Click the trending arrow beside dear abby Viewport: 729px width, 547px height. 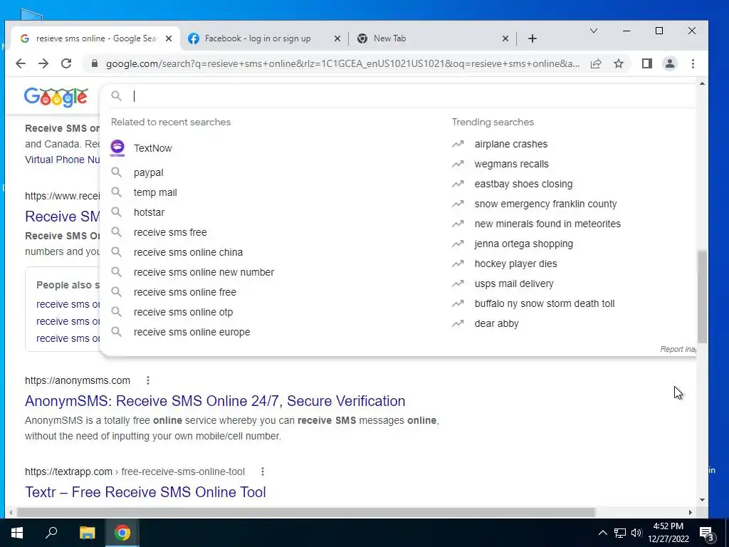click(x=458, y=323)
